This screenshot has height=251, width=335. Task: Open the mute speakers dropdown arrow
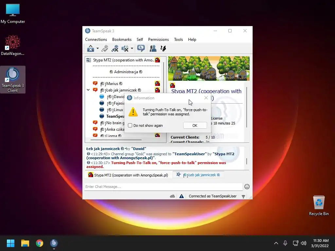click(x=132, y=48)
